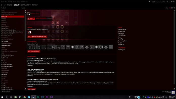Click the plus icon beside Add a Game

point(2,91)
